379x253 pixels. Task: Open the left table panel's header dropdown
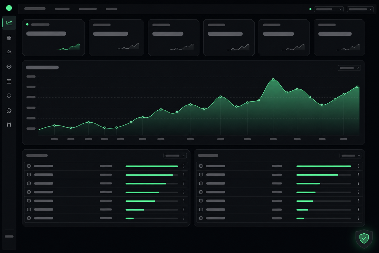pos(175,156)
